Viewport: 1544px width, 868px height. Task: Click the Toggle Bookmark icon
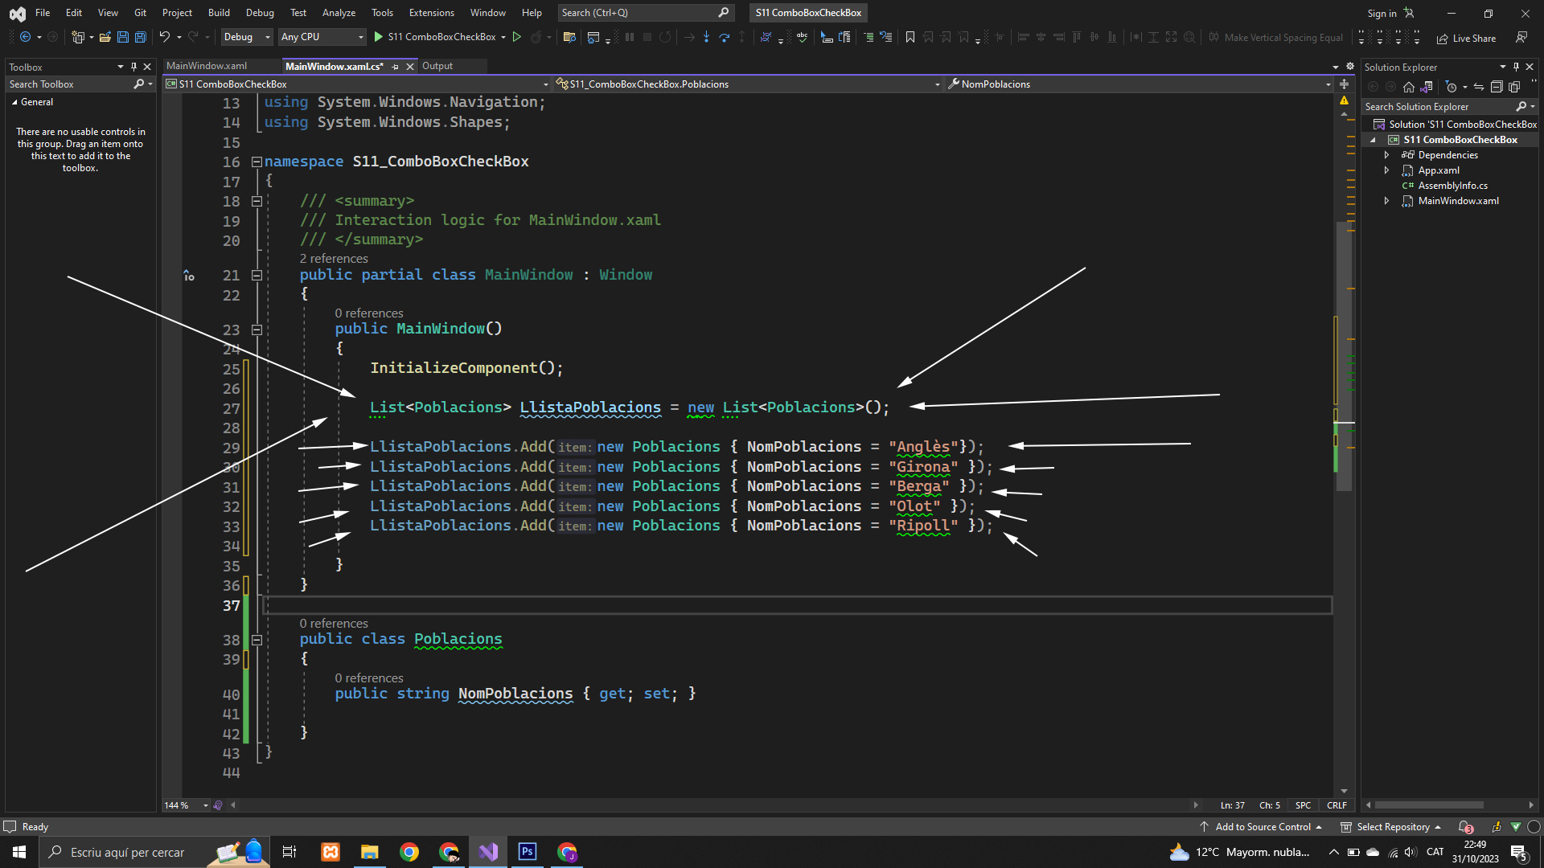(x=910, y=37)
